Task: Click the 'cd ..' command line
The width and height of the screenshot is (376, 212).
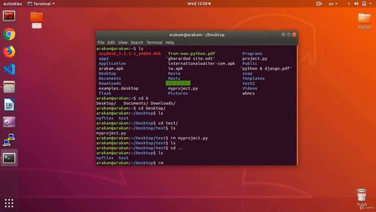Action: point(139,148)
